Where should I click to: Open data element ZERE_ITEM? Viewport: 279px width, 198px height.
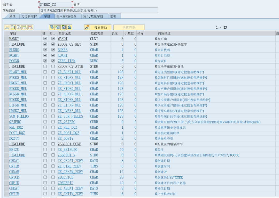[67, 61]
